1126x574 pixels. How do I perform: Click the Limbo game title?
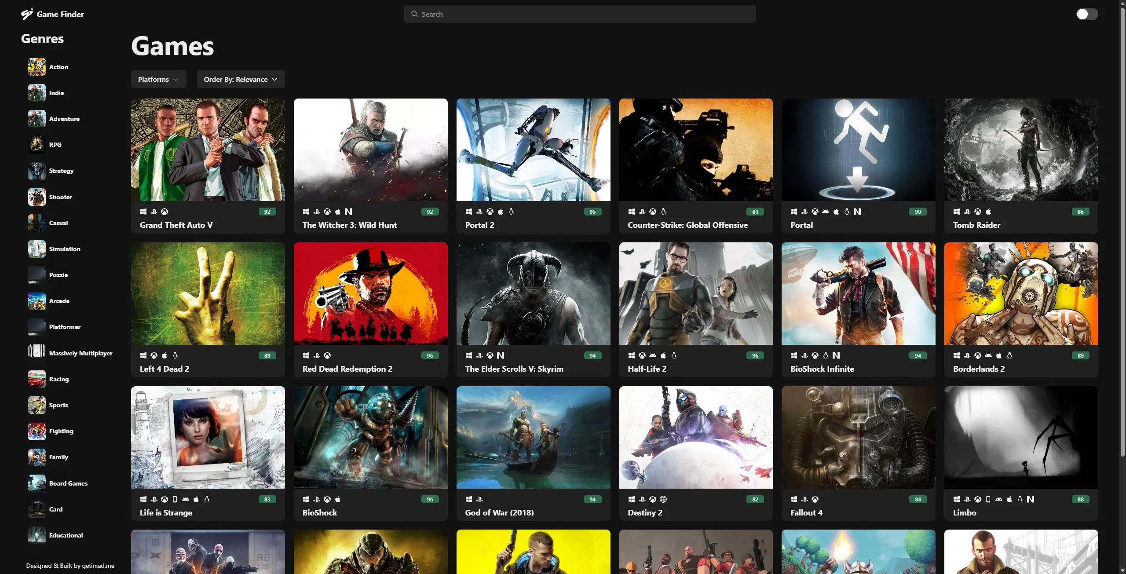[965, 512]
